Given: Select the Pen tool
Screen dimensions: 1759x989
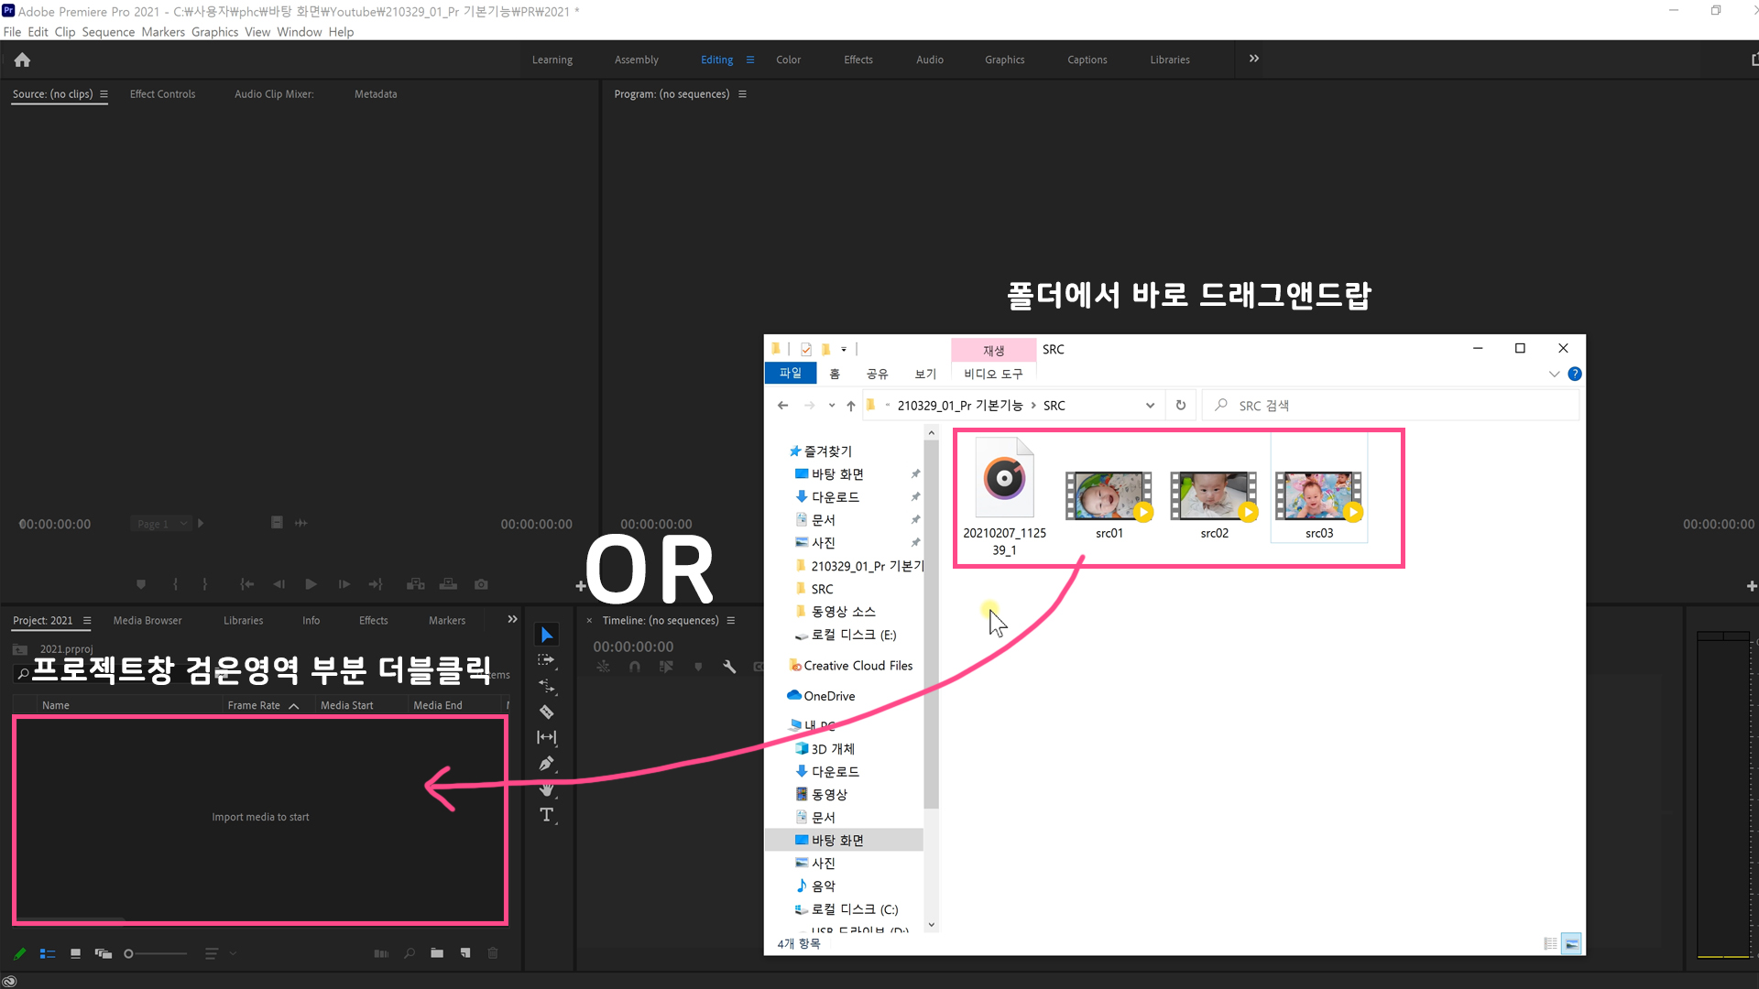Looking at the screenshot, I should point(547,763).
